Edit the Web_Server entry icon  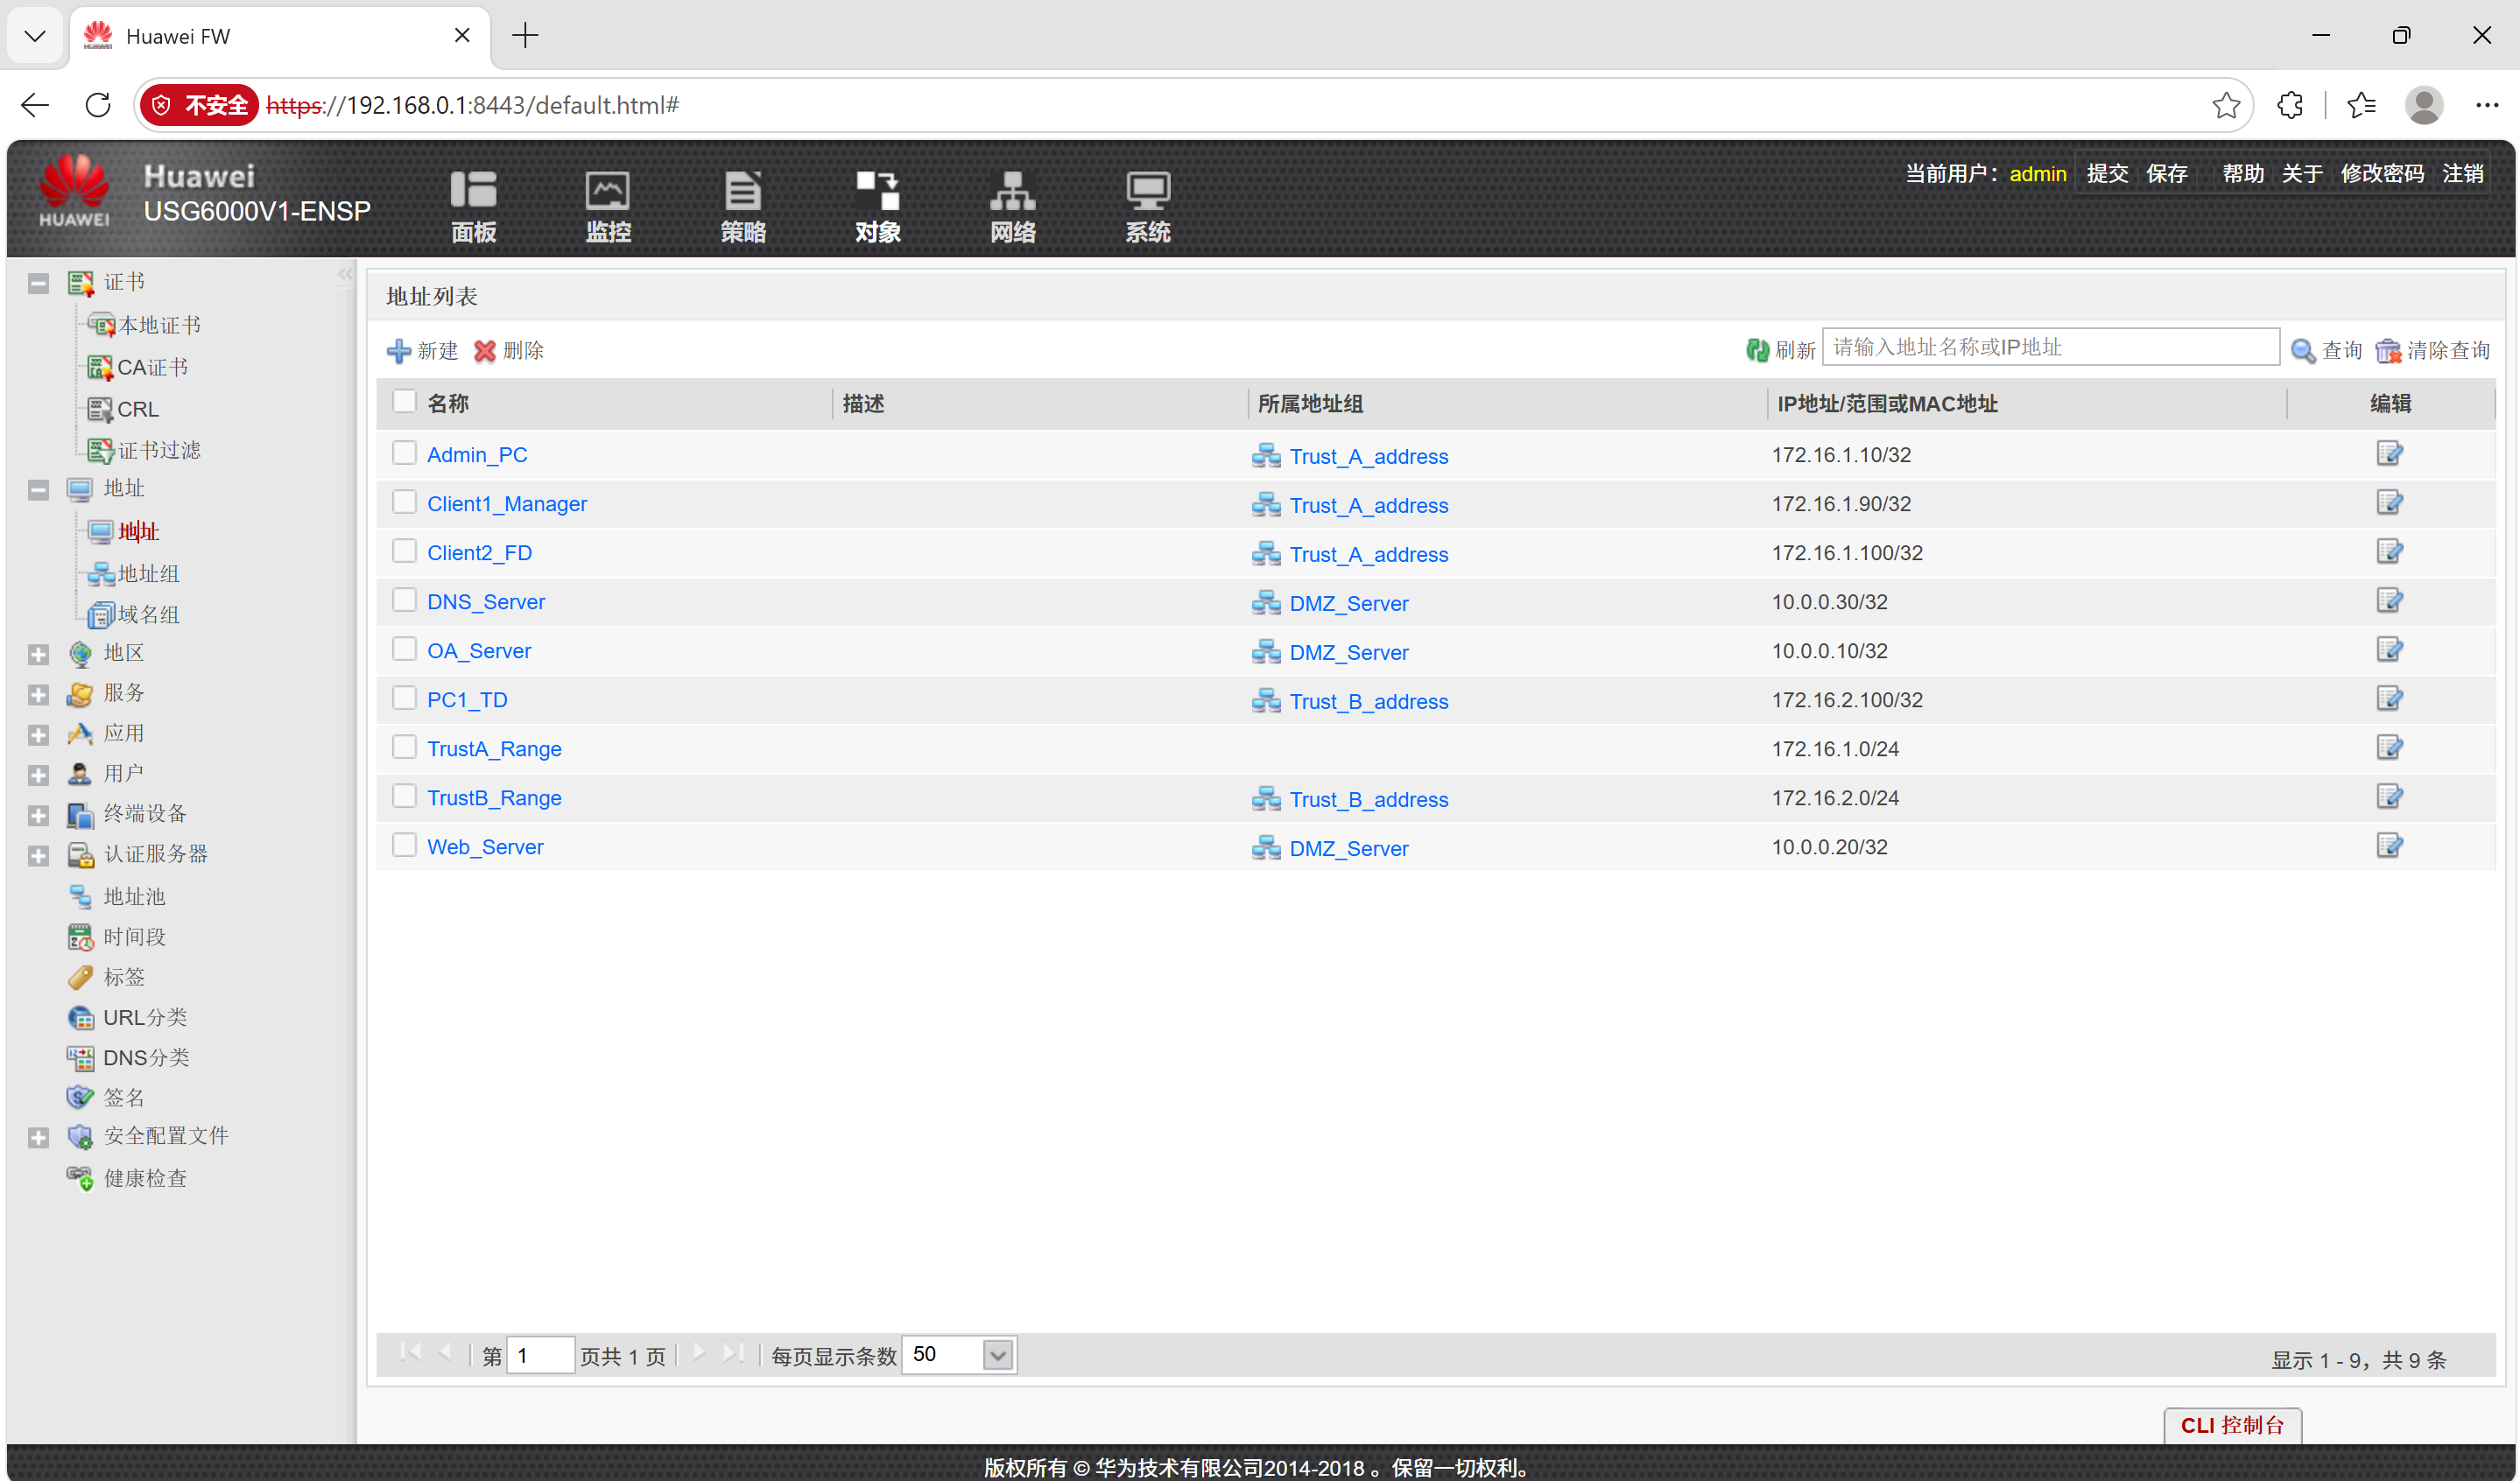(2389, 846)
